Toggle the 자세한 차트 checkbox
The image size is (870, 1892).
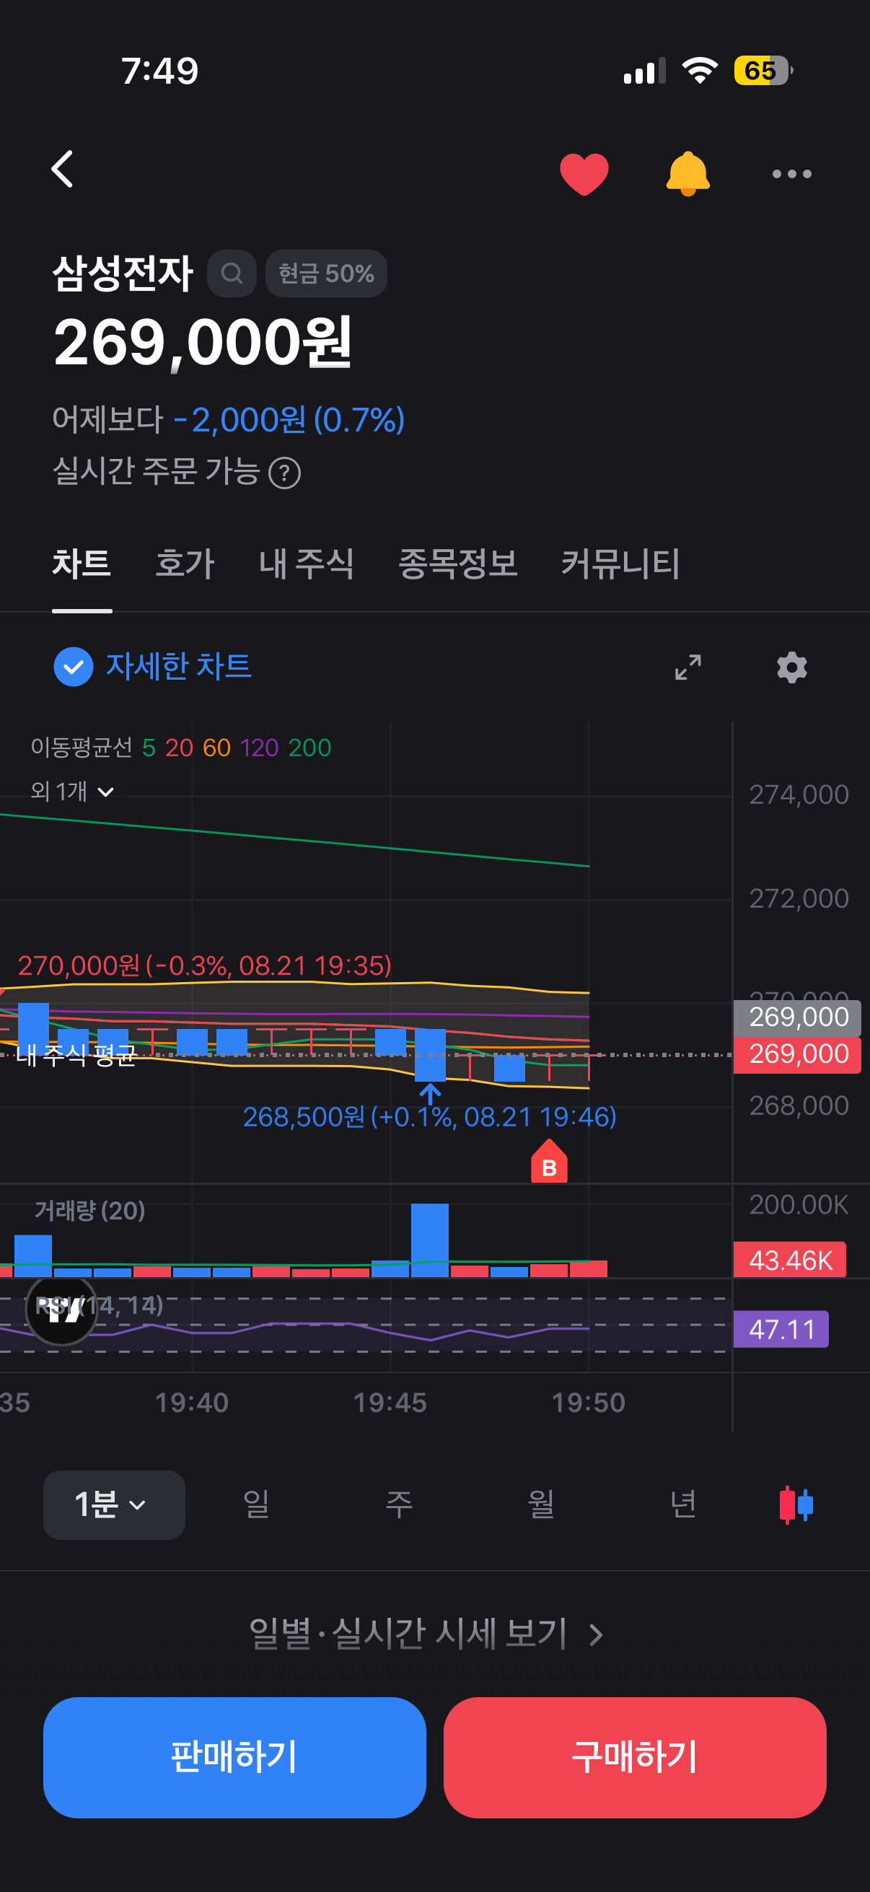74,667
